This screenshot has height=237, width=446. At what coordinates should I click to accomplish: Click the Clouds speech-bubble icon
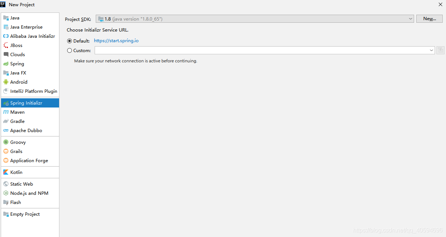(6, 54)
